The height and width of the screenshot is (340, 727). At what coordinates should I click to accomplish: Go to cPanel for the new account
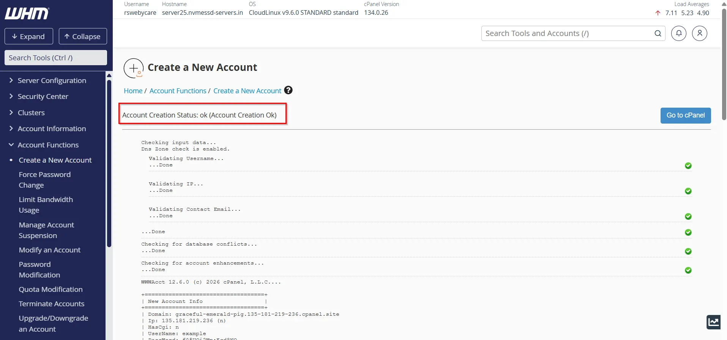(x=686, y=115)
